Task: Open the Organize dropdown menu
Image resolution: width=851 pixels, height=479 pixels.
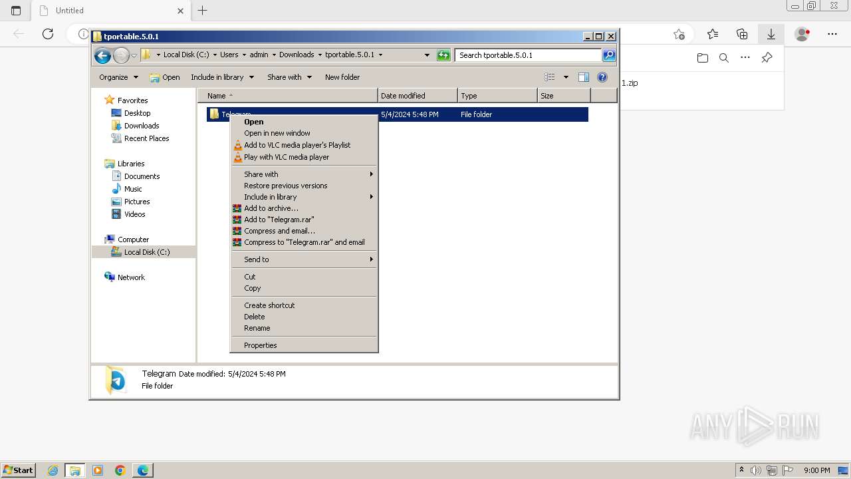Action: (x=118, y=77)
